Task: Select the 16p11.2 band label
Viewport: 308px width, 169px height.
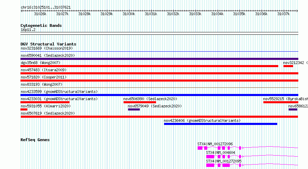Action: point(28,30)
